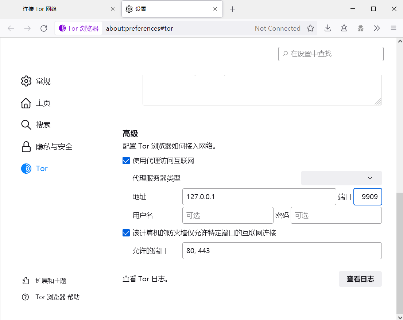Open Tor settings category
Screen dimensions: 403x320
click(x=34, y=169)
